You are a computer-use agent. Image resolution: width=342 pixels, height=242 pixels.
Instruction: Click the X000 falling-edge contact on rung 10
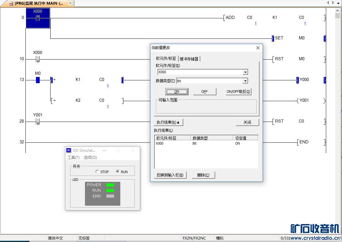(x=38, y=59)
